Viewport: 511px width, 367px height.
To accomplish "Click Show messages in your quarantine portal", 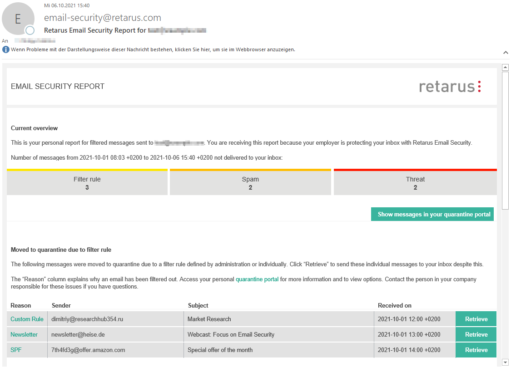I will 434,215.
